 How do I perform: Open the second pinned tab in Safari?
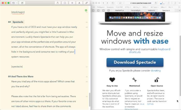click(x=98, y=10)
